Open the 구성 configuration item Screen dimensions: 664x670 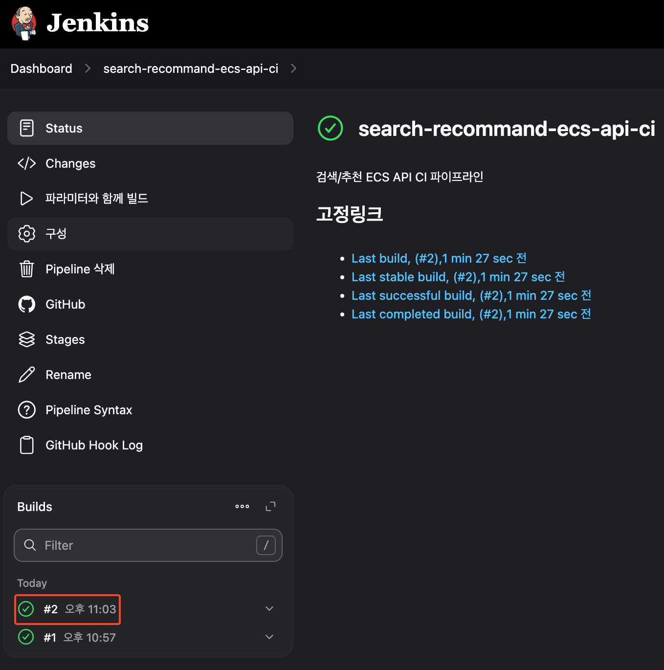pyautogui.click(x=150, y=234)
